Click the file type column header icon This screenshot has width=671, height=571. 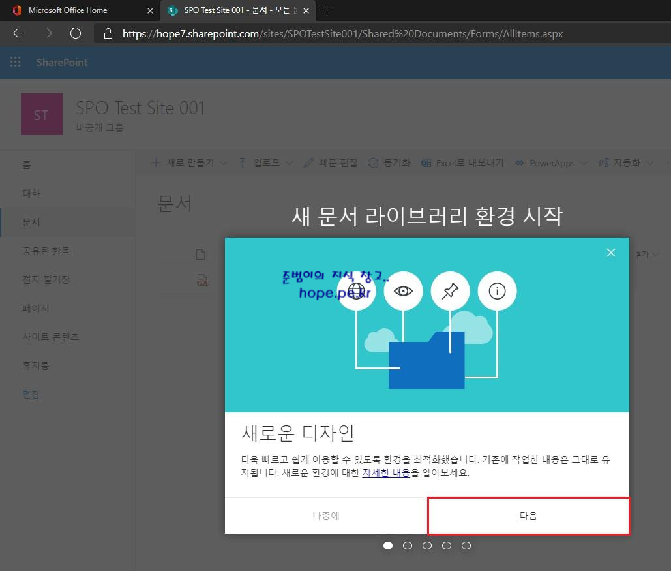(200, 255)
